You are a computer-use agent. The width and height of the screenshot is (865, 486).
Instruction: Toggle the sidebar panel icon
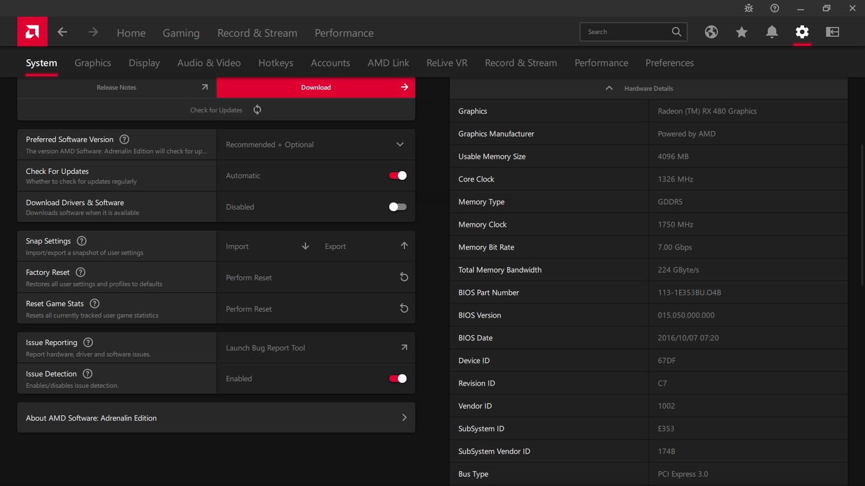833,32
